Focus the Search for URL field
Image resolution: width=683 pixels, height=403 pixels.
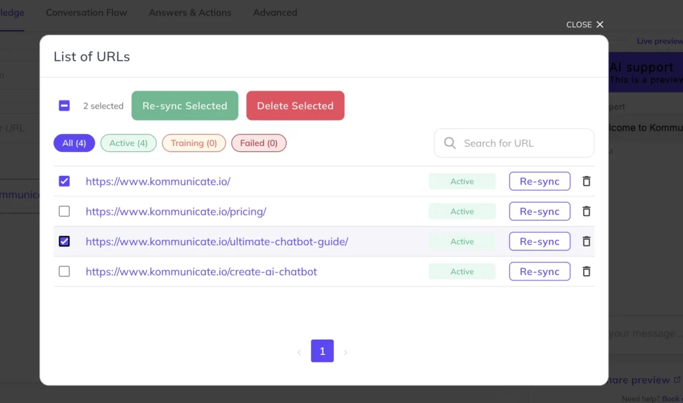pos(514,143)
